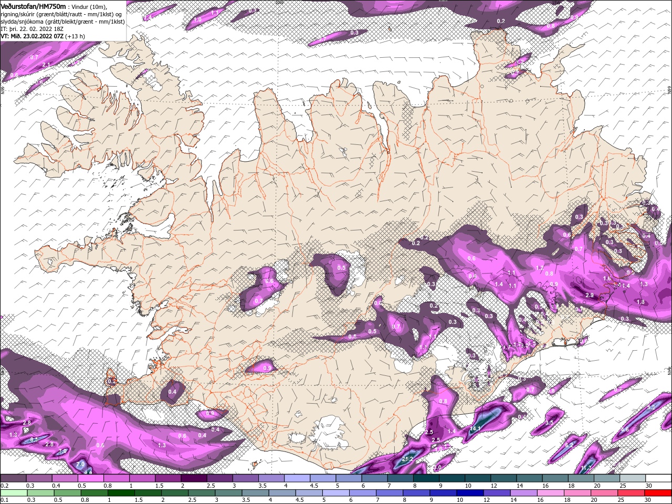Select the dark teal snow legend swatch at 9
This screenshot has width=672, height=504.
tap(451, 478)
